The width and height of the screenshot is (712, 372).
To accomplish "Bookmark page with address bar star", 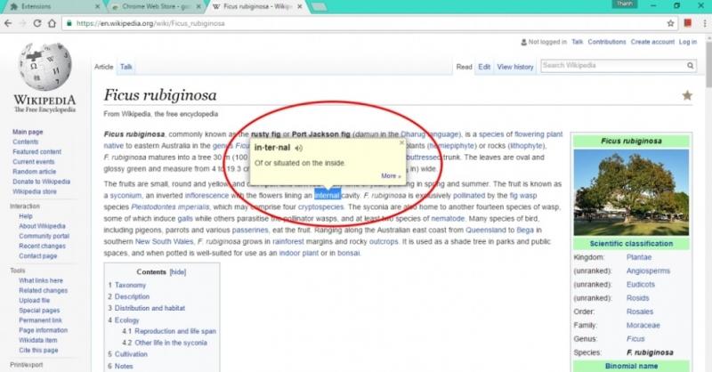I will (x=670, y=23).
